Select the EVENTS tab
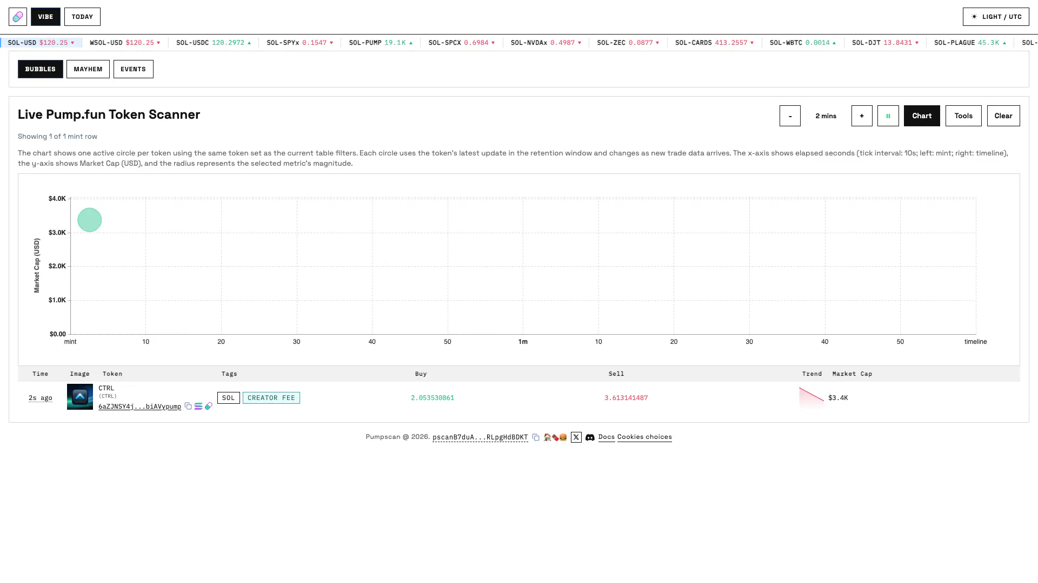 (x=134, y=69)
